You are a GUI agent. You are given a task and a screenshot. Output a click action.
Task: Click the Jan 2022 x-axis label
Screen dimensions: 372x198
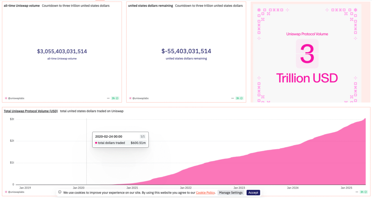186,188
